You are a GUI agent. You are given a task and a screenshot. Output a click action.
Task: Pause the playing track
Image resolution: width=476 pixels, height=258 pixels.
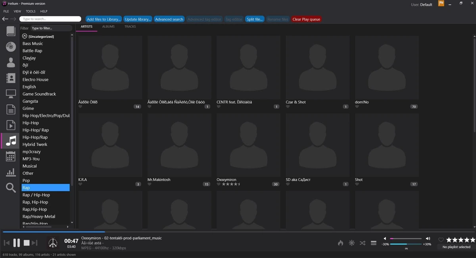(17, 243)
